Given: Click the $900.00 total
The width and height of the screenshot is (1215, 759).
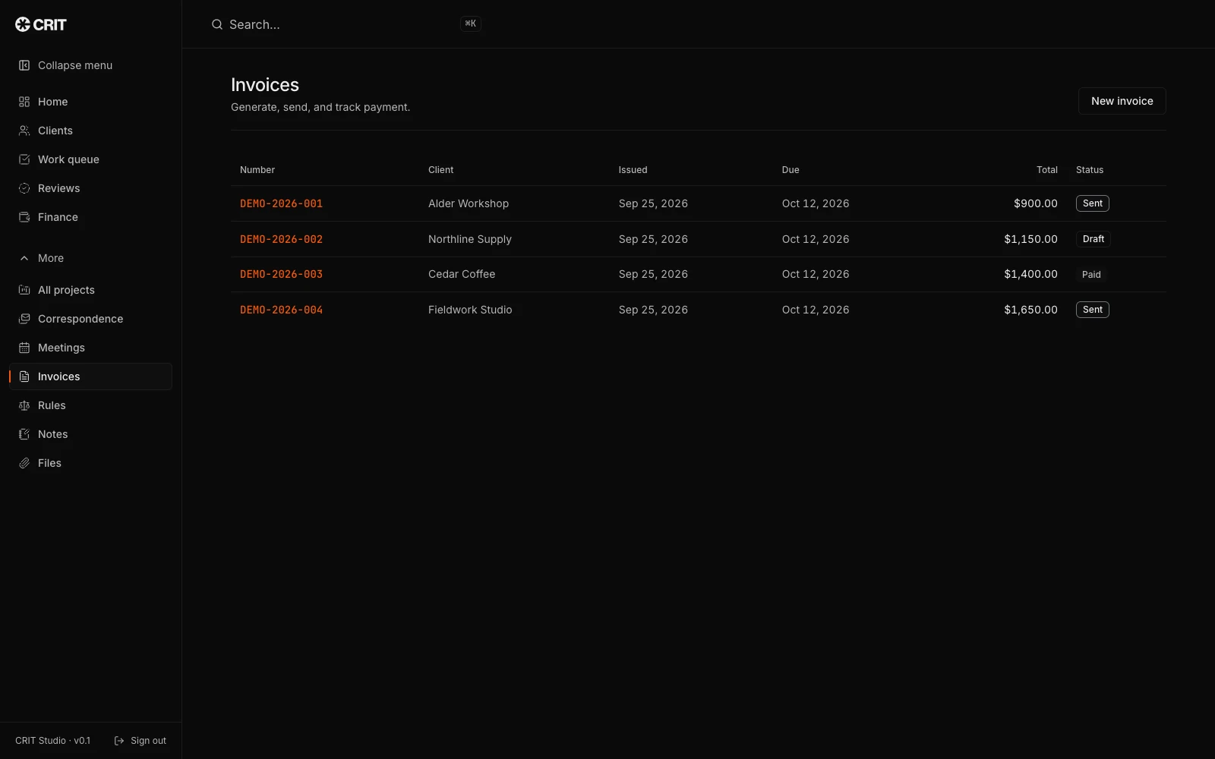Looking at the screenshot, I should [1036, 203].
